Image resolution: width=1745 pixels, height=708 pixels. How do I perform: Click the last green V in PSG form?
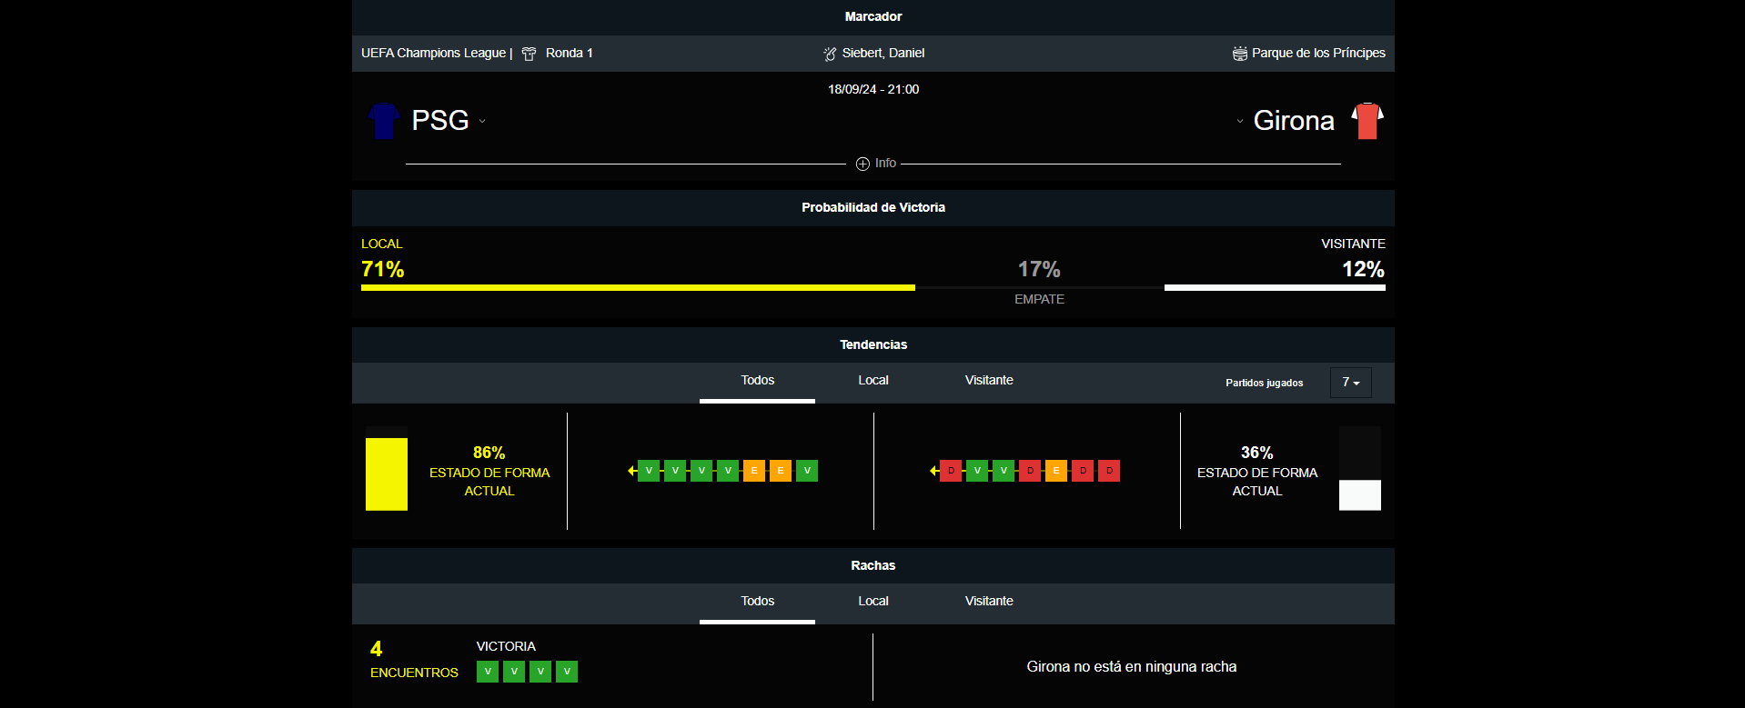(x=807, y=471)
